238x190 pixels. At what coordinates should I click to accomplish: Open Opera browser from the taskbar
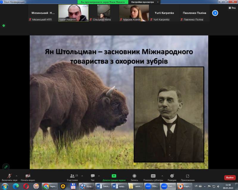[26, 186]
